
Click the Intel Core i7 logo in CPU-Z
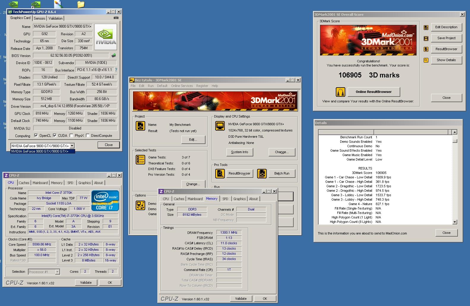pos(105,201)
